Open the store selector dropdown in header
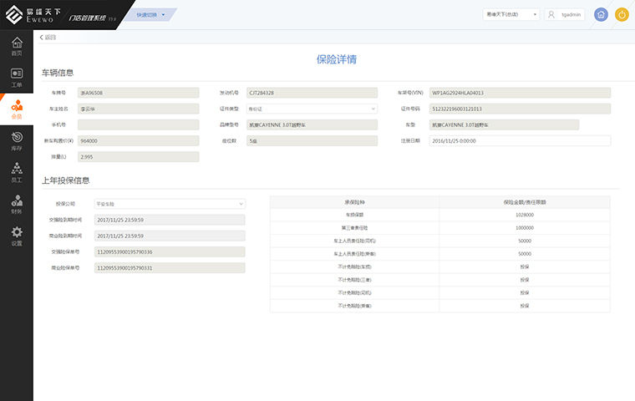The image size is (635, 401). pyautogui.click(x=511, y=14)
